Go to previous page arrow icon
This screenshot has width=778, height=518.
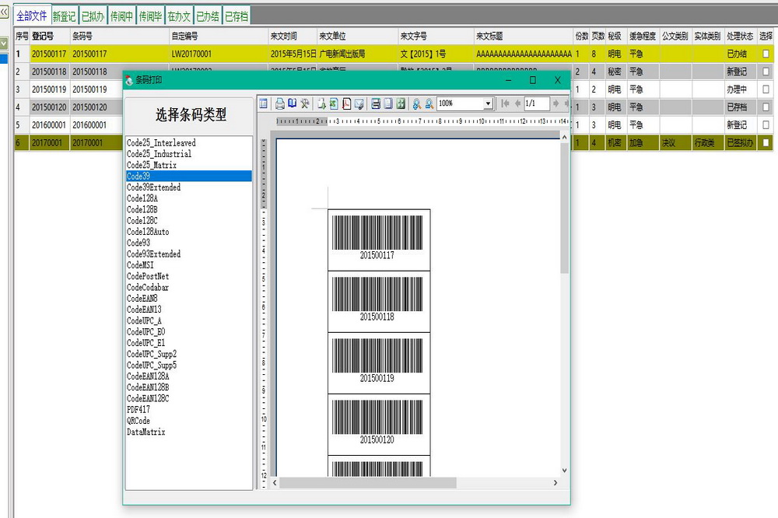[517, 103]
